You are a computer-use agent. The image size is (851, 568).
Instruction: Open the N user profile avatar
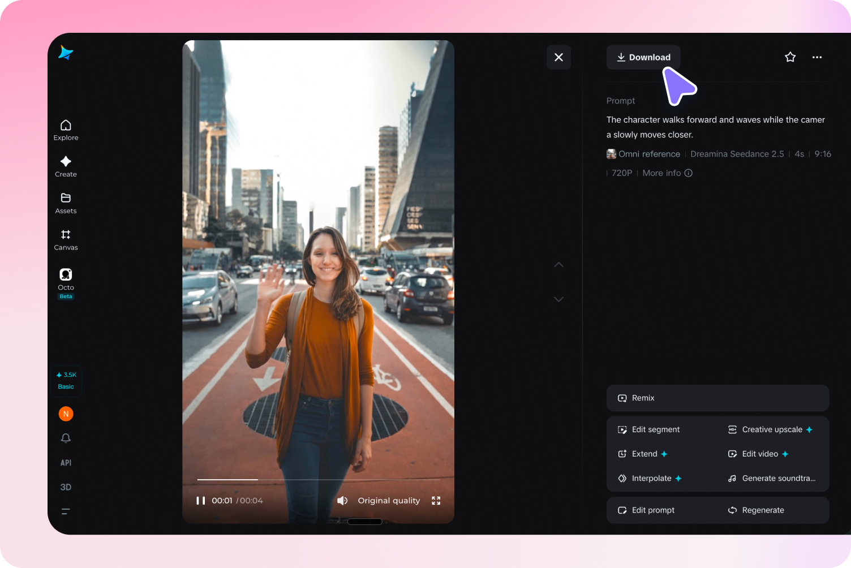pos(66,414)
